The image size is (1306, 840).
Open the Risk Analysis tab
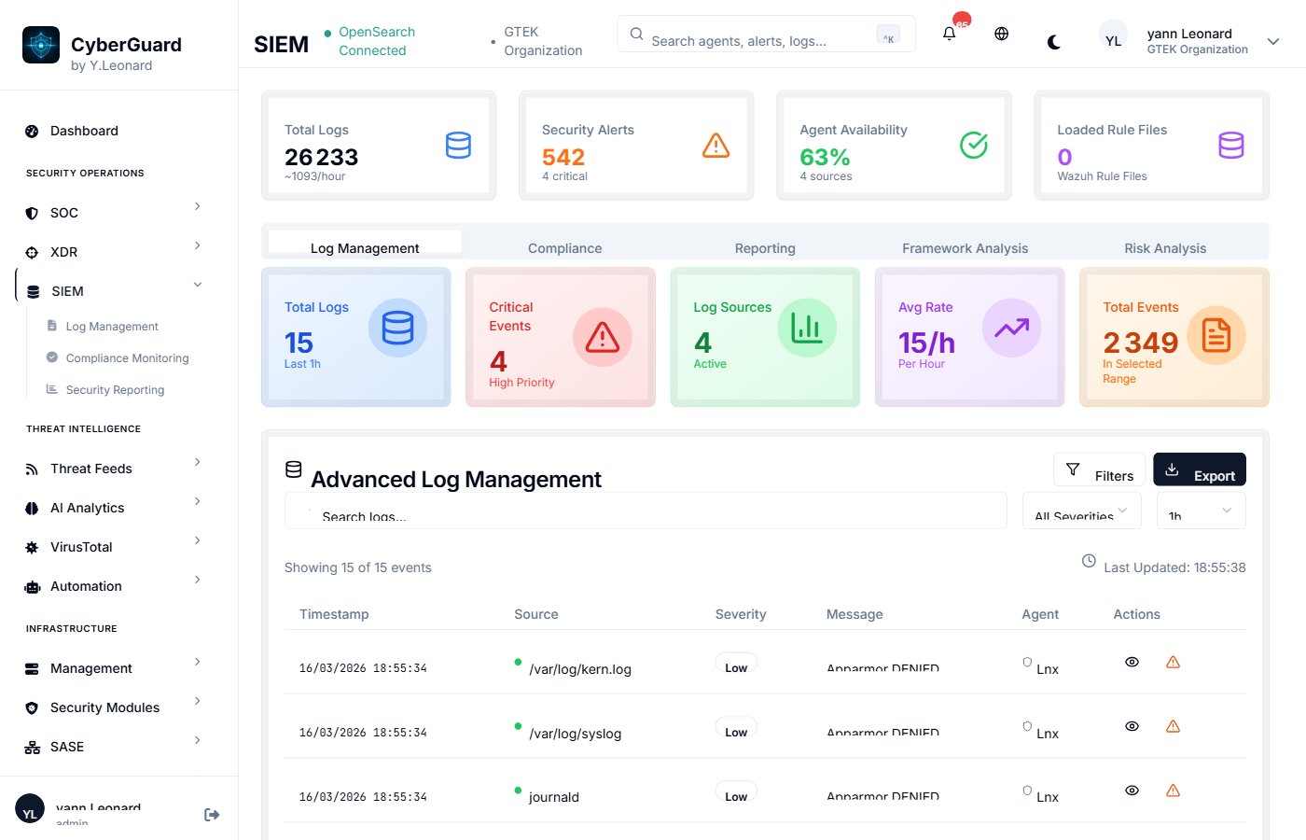pos(1164,248)
